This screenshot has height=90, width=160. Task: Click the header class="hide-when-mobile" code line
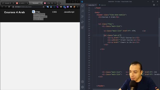pos(111,15)
